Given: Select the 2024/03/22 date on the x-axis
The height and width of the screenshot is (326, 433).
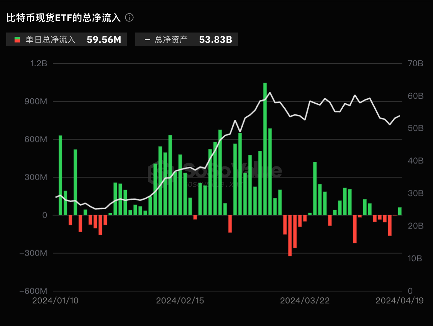Looking at the screenshot, I should 305,301.
